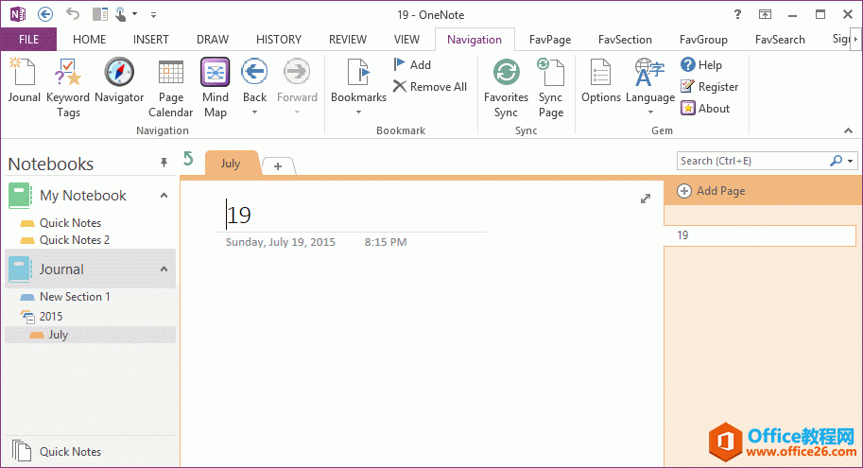Viewport: 863px width, 468px height.
Task: Collapse the My Notebook list
Action: pos(164,196)
